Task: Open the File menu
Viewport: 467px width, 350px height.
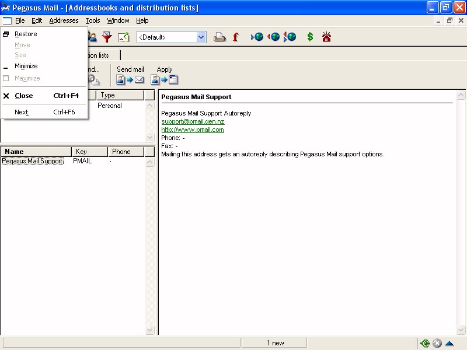Action: [x=20, y=20]
